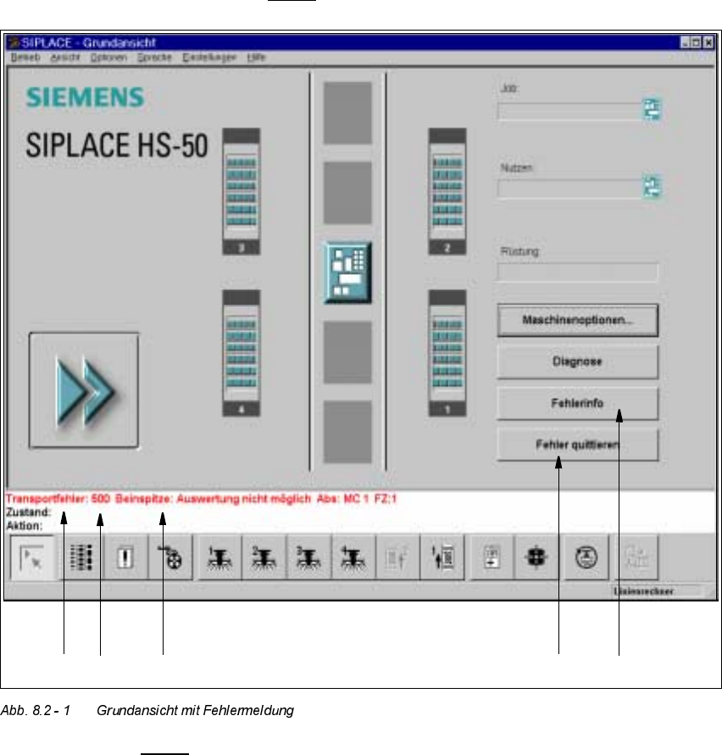Screen dimensions: 722x755
Task: Click the Linienrechner status bar entry
Action: click(x=643, y=591)
